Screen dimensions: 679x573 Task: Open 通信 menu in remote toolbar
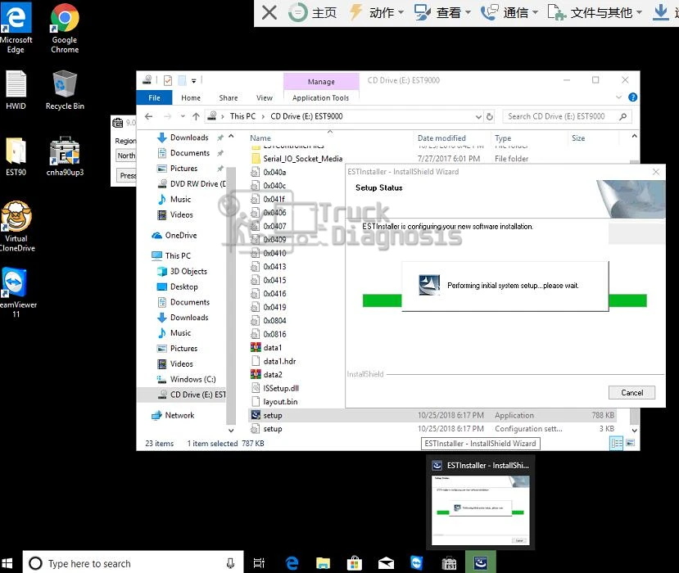(x=509, y=12)
